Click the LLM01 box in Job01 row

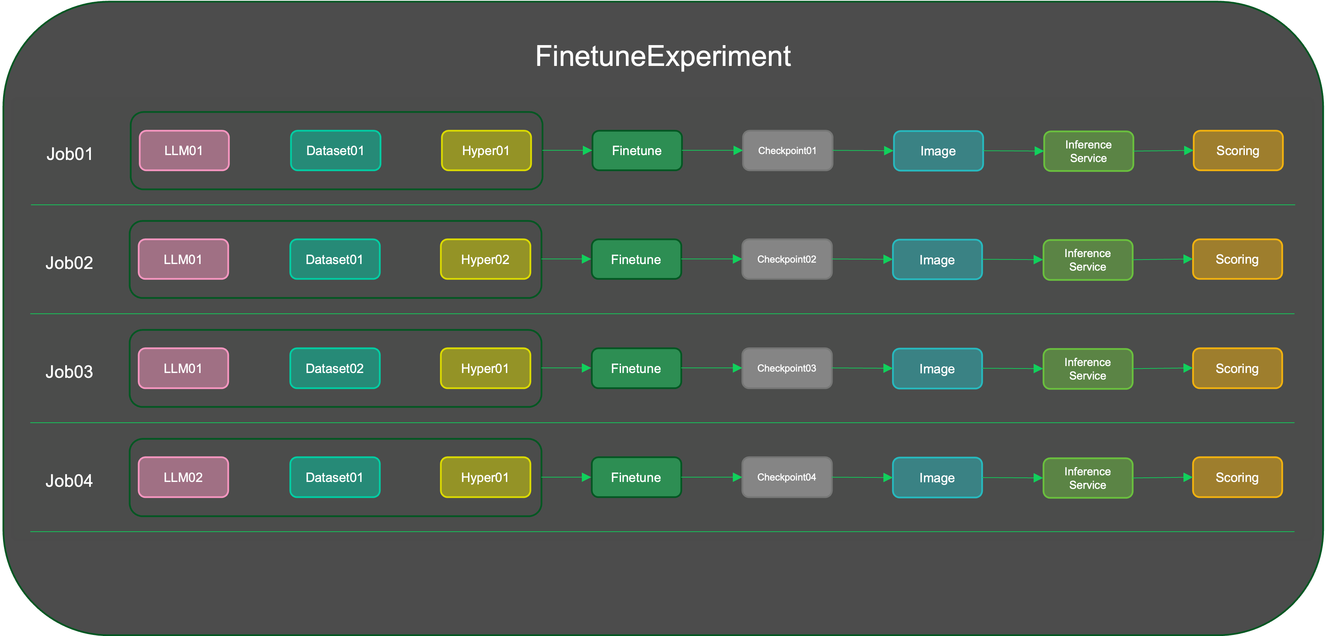pyautogui.click(x=184, y=150)
